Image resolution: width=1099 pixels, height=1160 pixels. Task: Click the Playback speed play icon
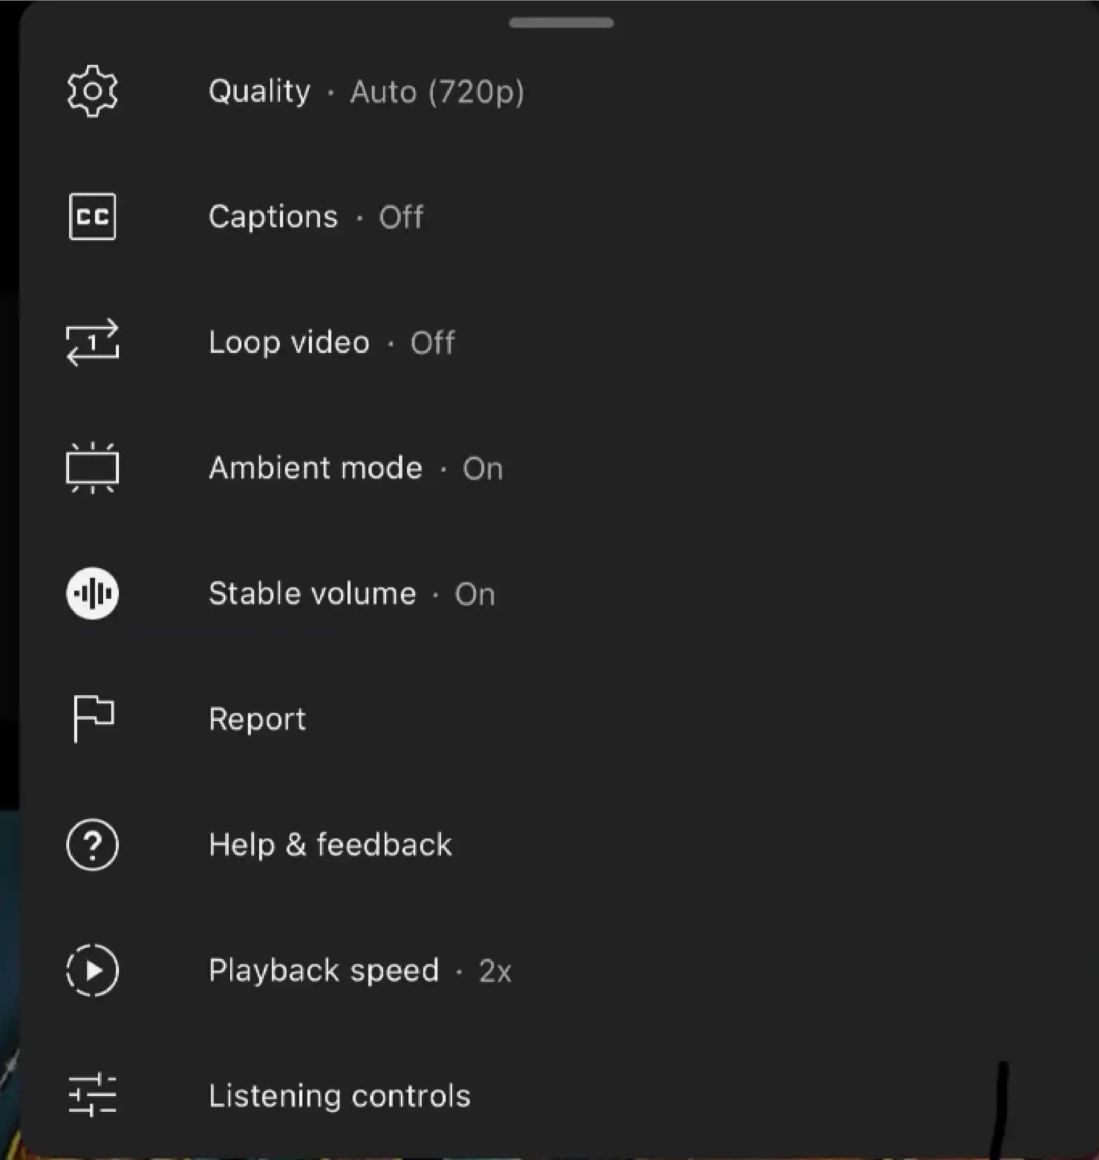point(93,970)
